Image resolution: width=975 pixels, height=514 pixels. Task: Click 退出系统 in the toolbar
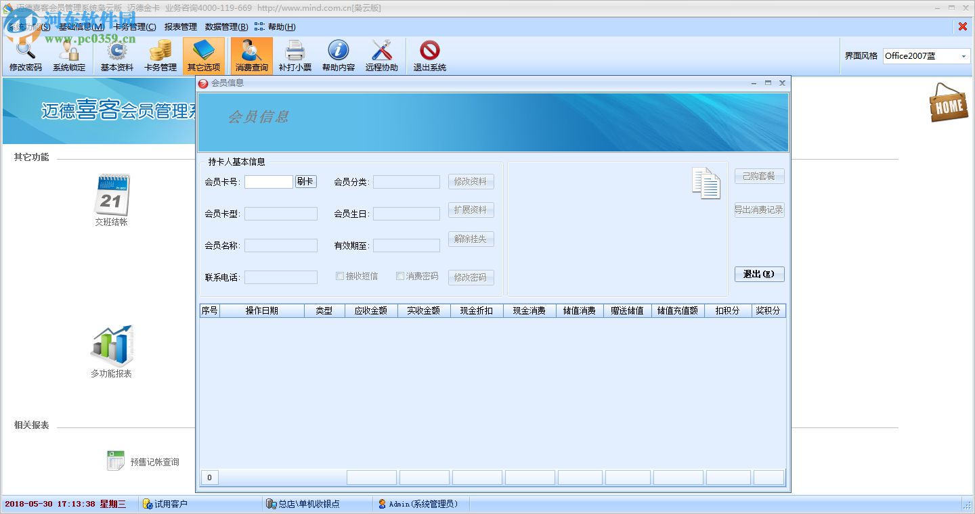tap(430, 55)
